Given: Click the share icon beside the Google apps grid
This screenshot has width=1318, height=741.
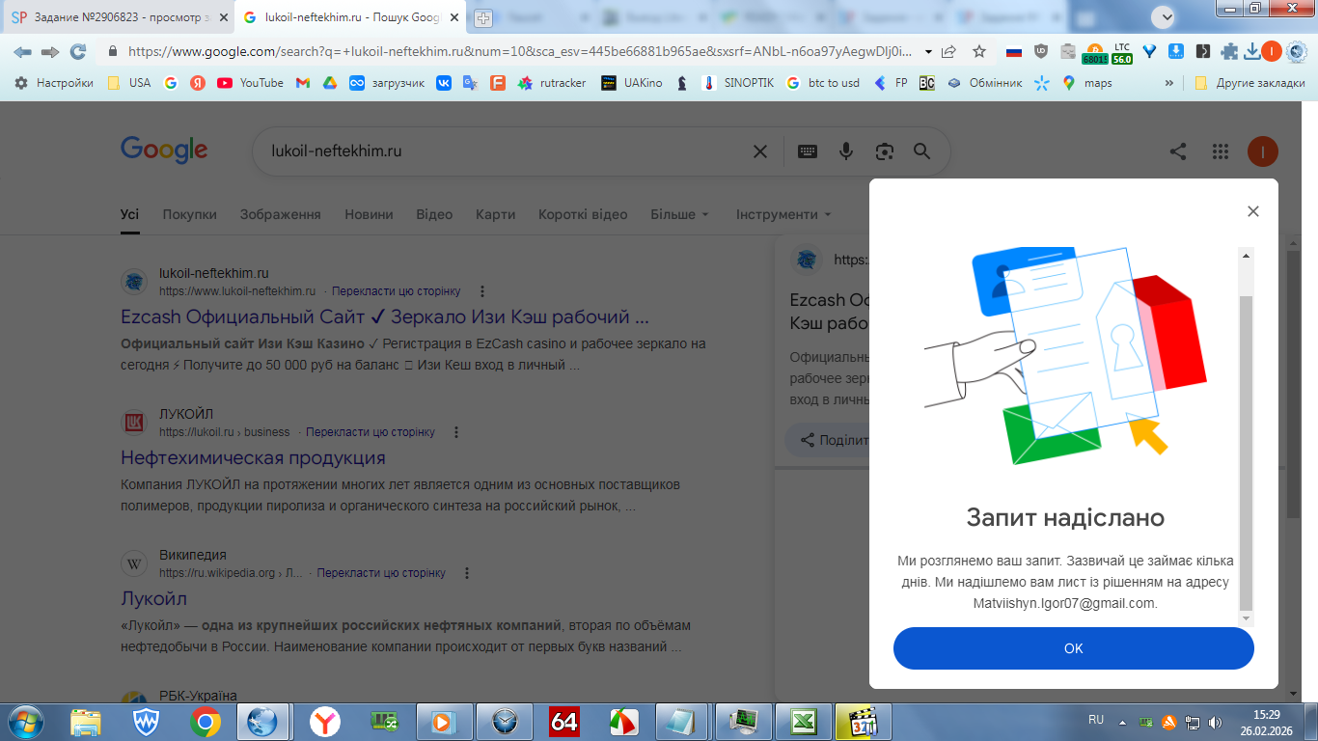Looking at the screenshot, I should (1178, 151).
